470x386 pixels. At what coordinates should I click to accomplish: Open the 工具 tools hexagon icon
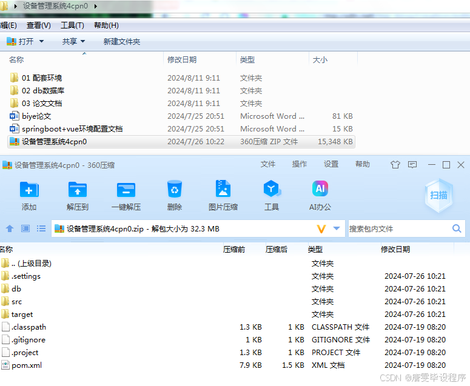pyautogui.click(x=272, y=188)
